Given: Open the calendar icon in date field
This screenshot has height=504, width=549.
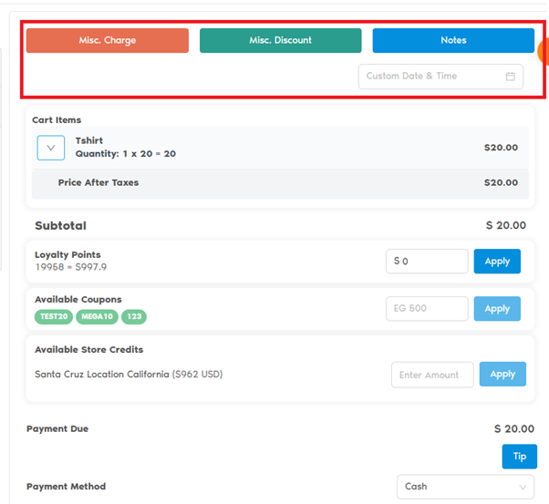Looking at the screenshot, I should pos(510,77).
